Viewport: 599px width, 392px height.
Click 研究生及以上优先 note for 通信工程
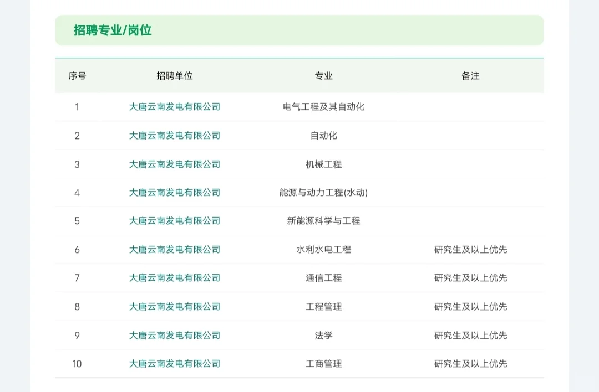point(470,278)
